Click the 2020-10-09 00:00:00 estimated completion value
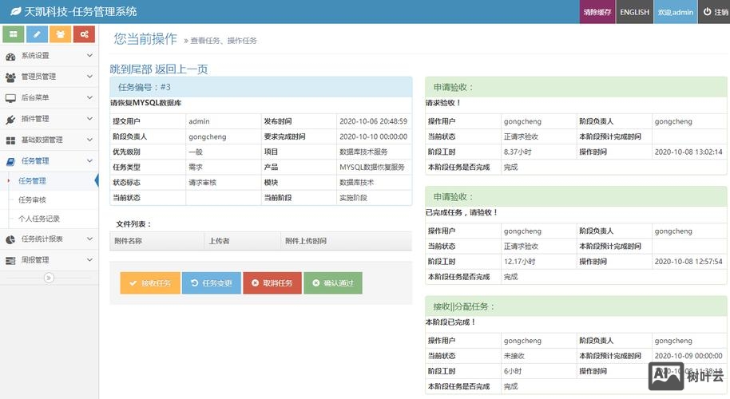The image size is (730, 399). (x=688, y=356)
